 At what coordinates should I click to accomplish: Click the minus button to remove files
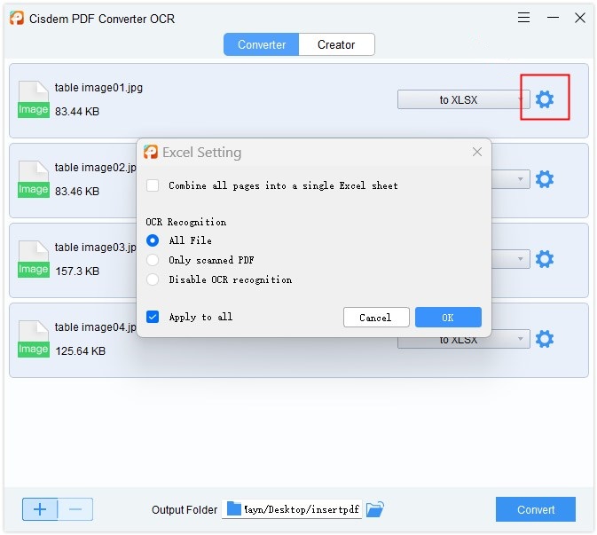click(x=75, y=509)
